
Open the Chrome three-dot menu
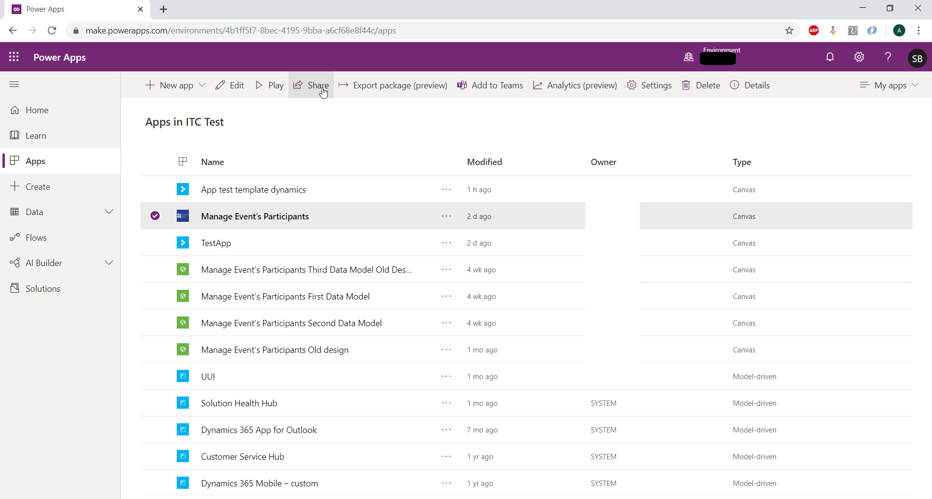point(918,31)
